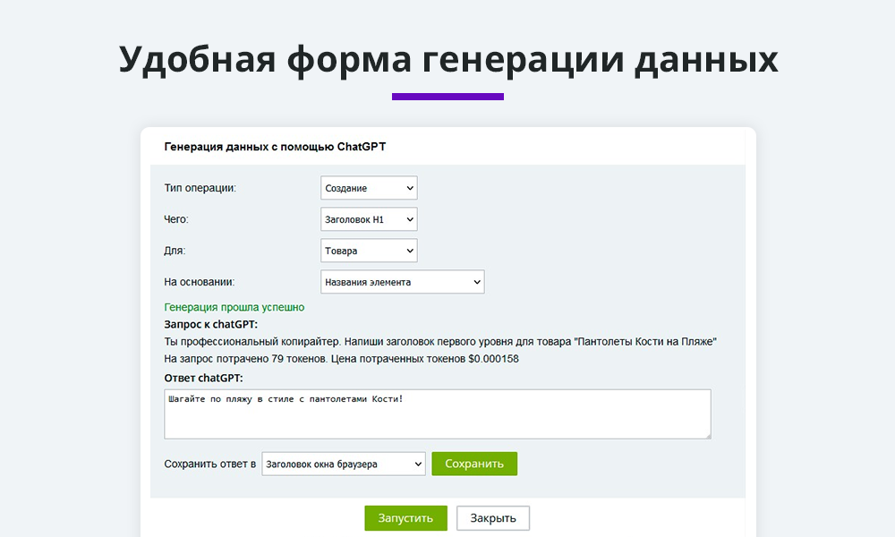Click the arrow on the "Заголовок H1" selector
The width and height of the screenshot is (895, 537).
(410, 218)
